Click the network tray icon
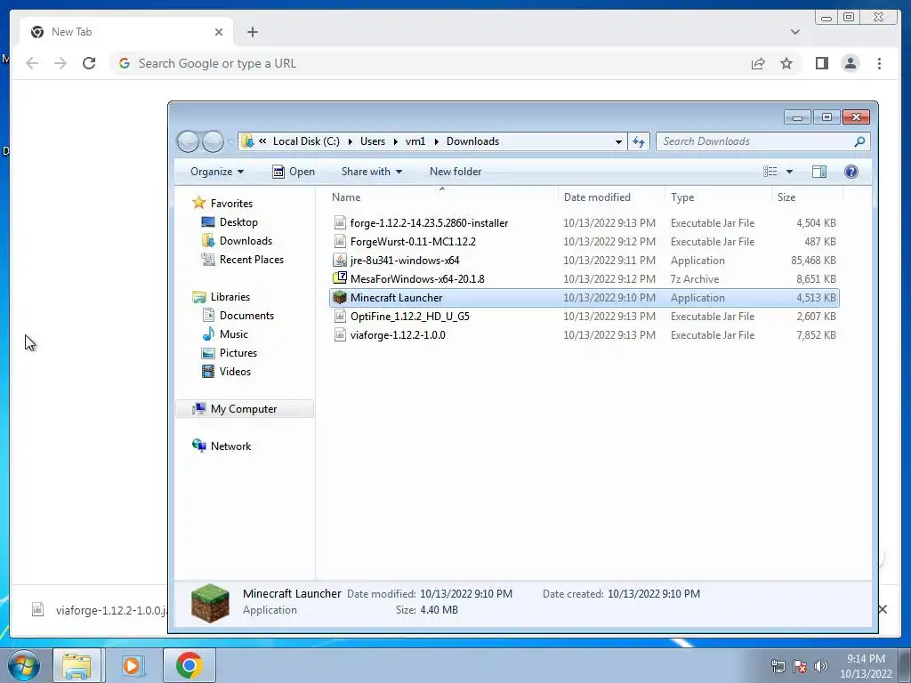The image size is (911, 683). (778, 666)
